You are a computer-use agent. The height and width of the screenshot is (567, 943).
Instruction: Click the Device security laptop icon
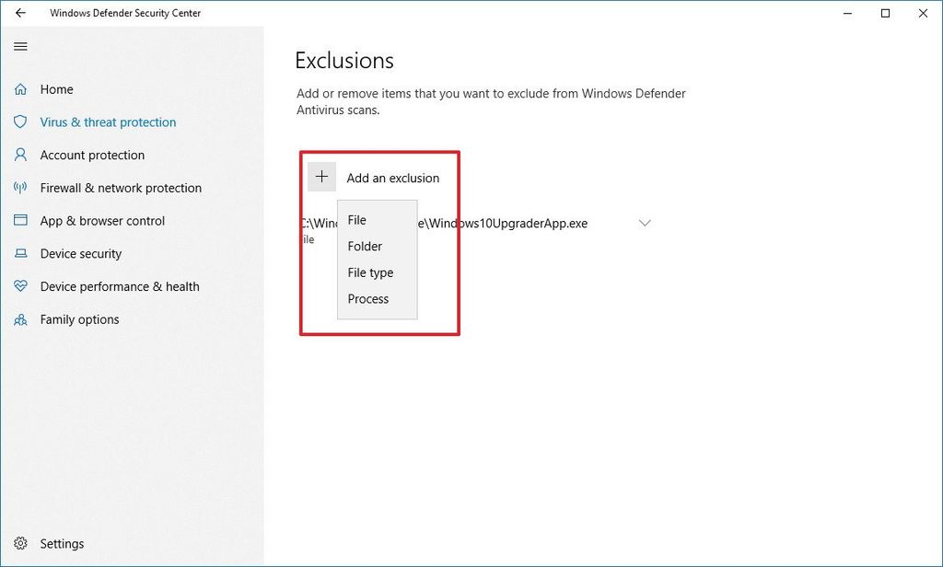tap(20, 253)
